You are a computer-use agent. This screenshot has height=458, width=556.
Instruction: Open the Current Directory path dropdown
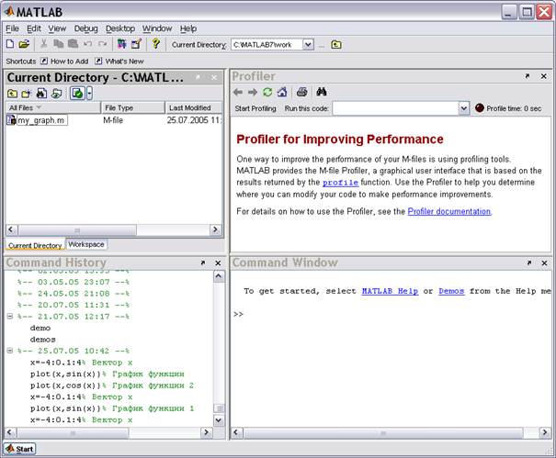click(x=308, y=45)
